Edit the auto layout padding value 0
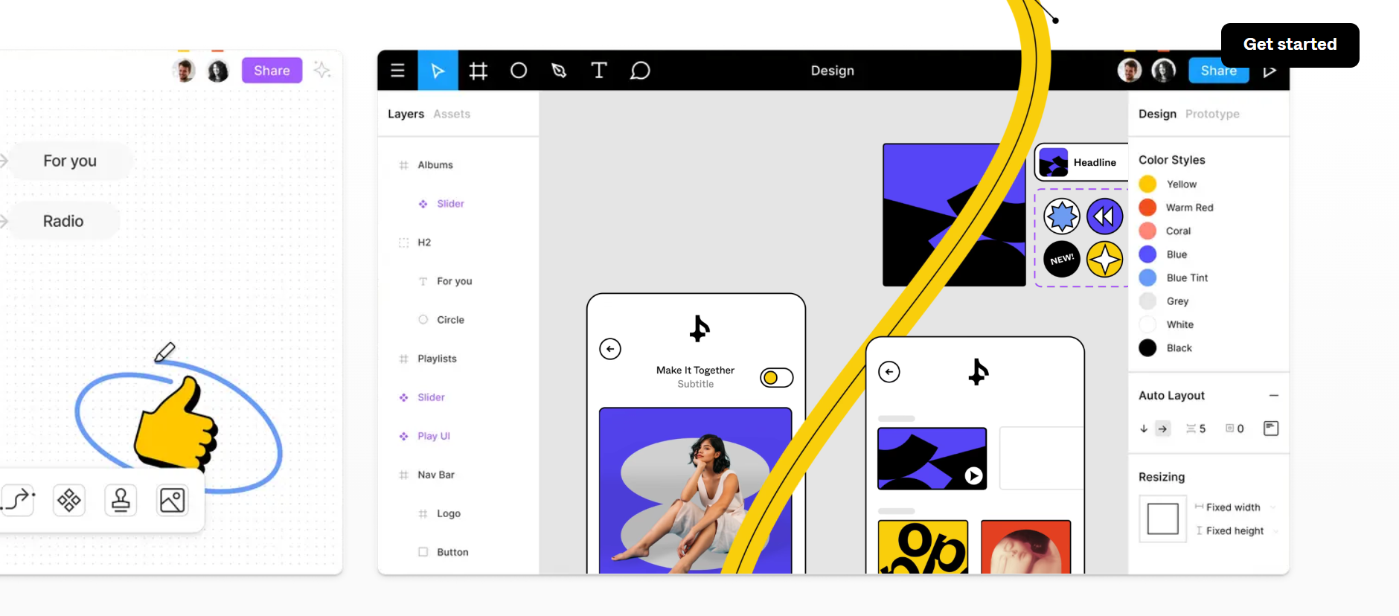1399x616 pixels. [1235, 429]
